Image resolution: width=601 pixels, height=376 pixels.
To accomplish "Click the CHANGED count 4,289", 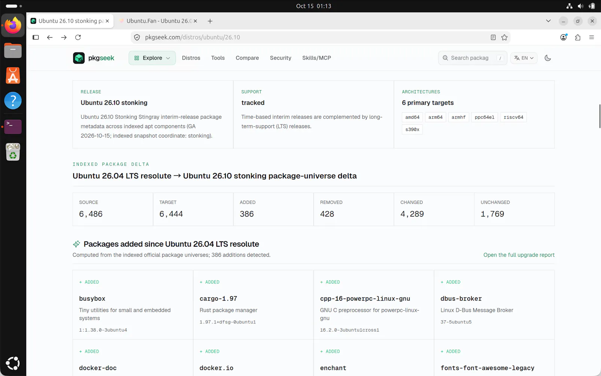I will click(412, 214).
